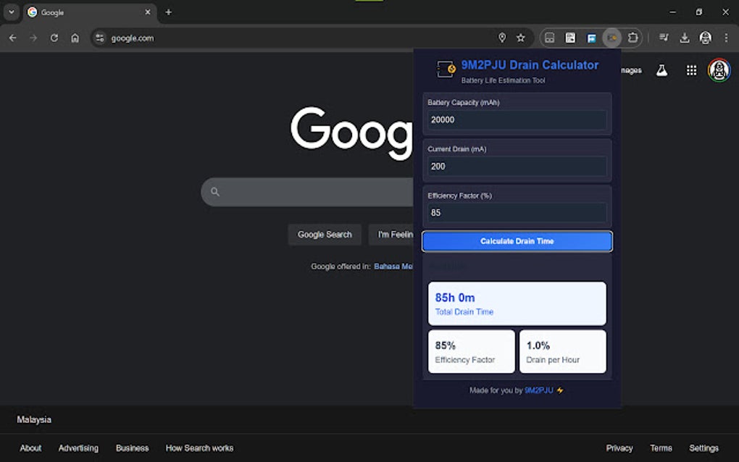The image size is (739, 462).
Task: Click the search magnifier in the search box
Action: pyautogui.click(x=214, y=191)
